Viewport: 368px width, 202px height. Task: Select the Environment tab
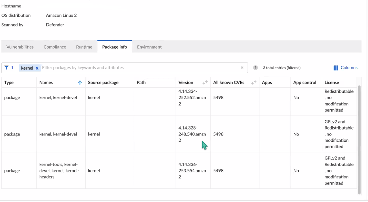click(149, 47)
